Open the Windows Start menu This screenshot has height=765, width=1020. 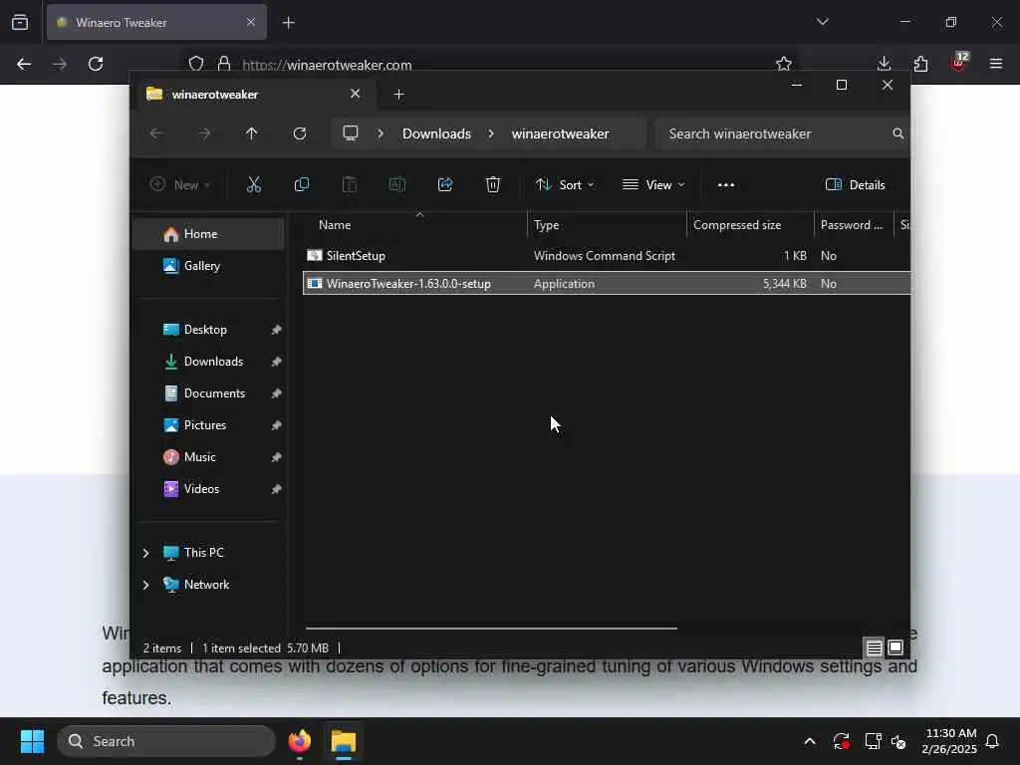(32, 741)
